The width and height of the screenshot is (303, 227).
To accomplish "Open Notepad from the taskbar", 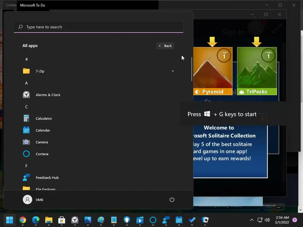I will coord(114,220).
